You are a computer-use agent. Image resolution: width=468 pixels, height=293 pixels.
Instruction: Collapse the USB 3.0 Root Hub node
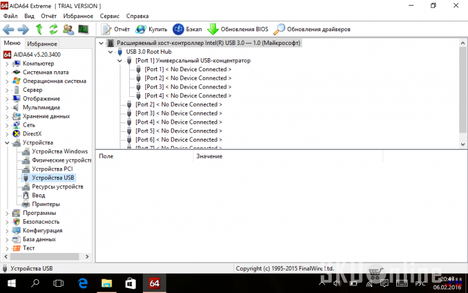110,52
